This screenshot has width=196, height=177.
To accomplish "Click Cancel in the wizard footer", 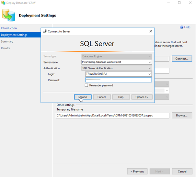I will [x=182, y=171].
